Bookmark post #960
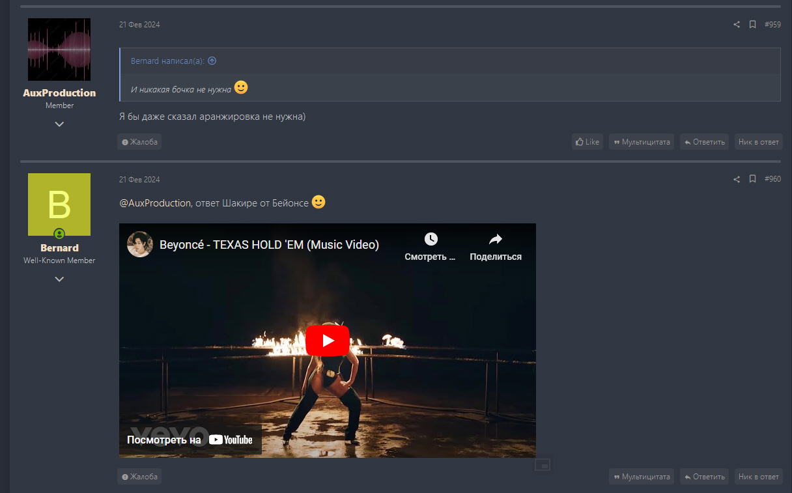 752,179
